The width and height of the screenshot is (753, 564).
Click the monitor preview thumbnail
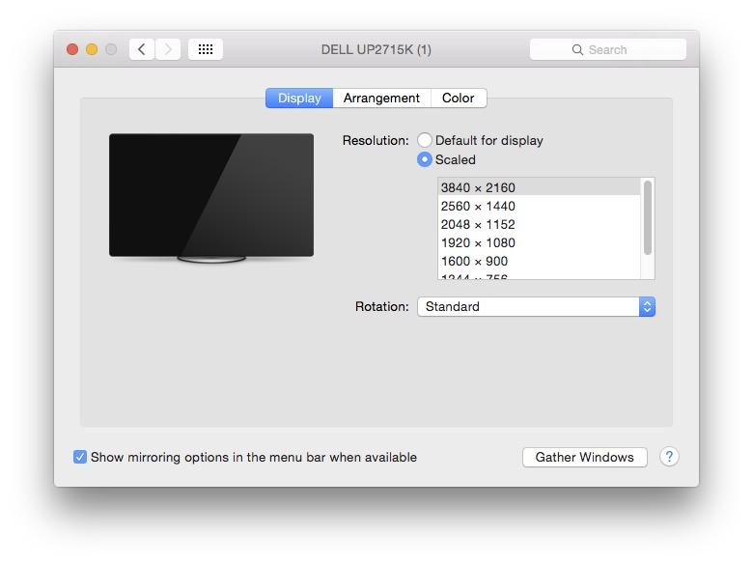coord(211,198)
